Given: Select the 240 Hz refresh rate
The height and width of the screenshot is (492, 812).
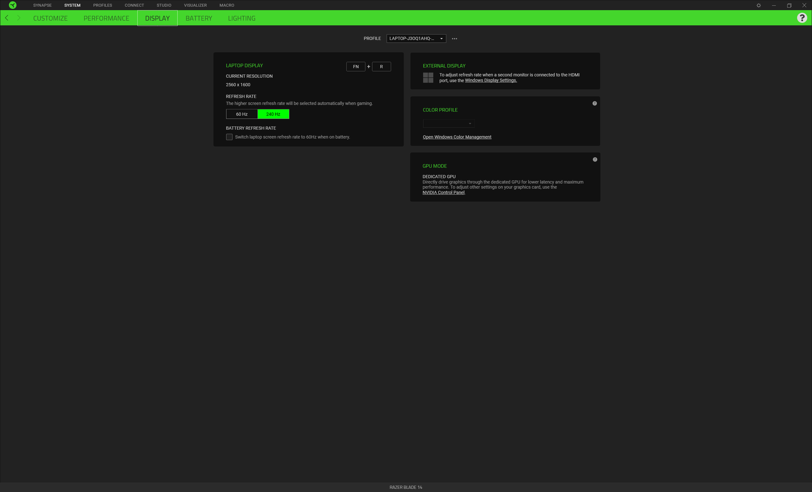Looking at the screenshot, I should coord(273,114).
